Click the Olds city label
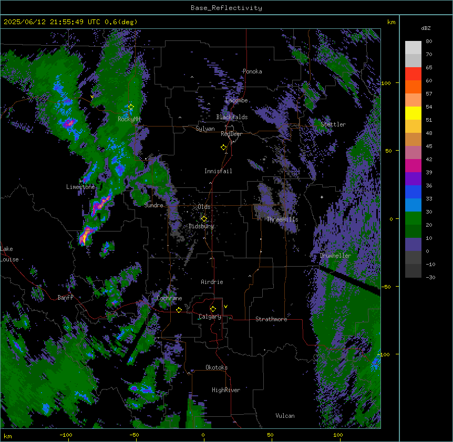This screenshot has width=453, height=442. (x=204, y=207)
